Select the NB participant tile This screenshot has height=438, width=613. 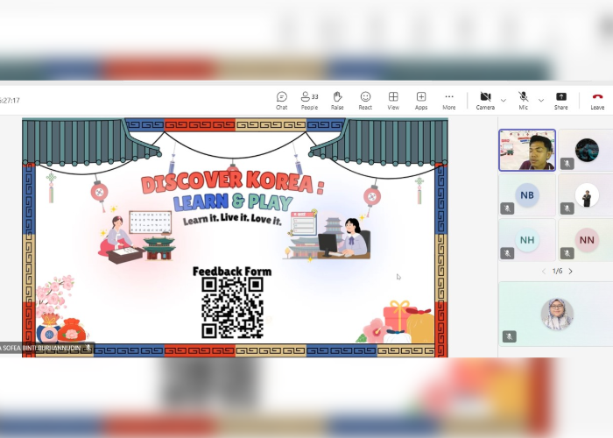[x=527, y=195]
